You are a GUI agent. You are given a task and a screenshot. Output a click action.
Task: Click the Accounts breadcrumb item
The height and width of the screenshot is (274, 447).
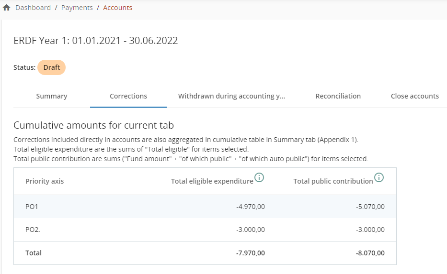[118, 8]
